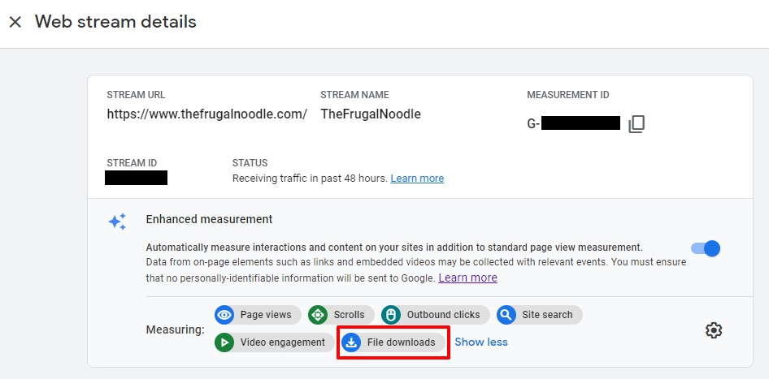Screen dimensions: 769x379
Task: Click the STREAM ID label
Action: point(132,163)
